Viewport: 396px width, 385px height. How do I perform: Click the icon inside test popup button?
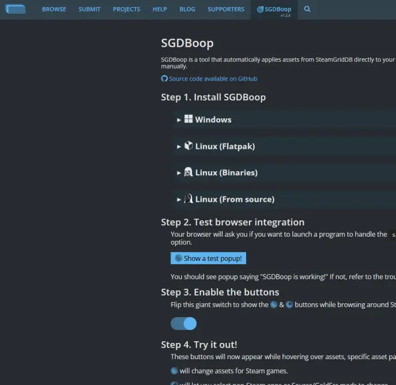[x=179, y=258]
